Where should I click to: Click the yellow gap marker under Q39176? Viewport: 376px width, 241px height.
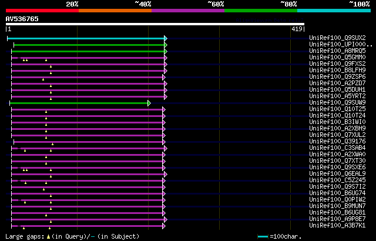52,144
